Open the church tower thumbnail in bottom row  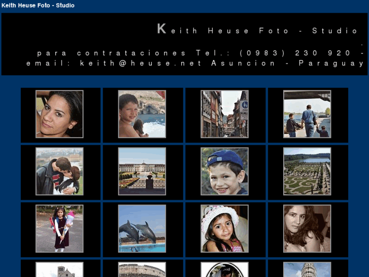click(59, 269)
